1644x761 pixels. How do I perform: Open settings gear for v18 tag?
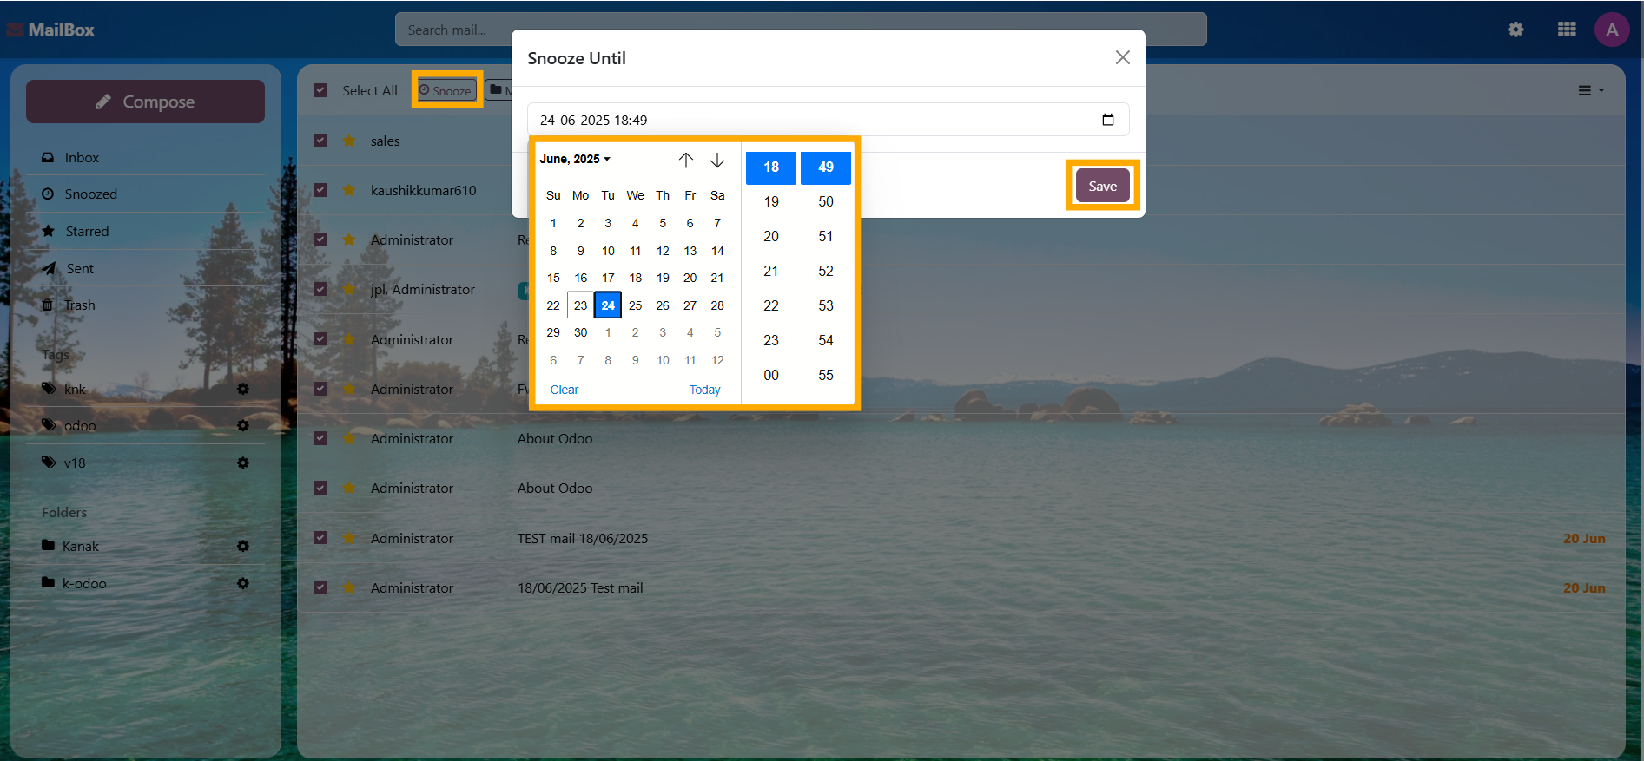pyautogui.click(x=243, y=463)
